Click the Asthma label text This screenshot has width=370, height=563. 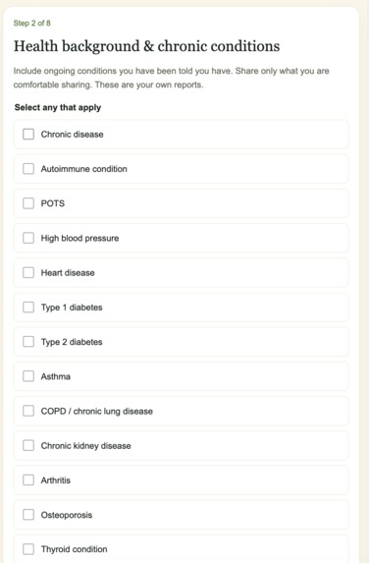(56, 376)
